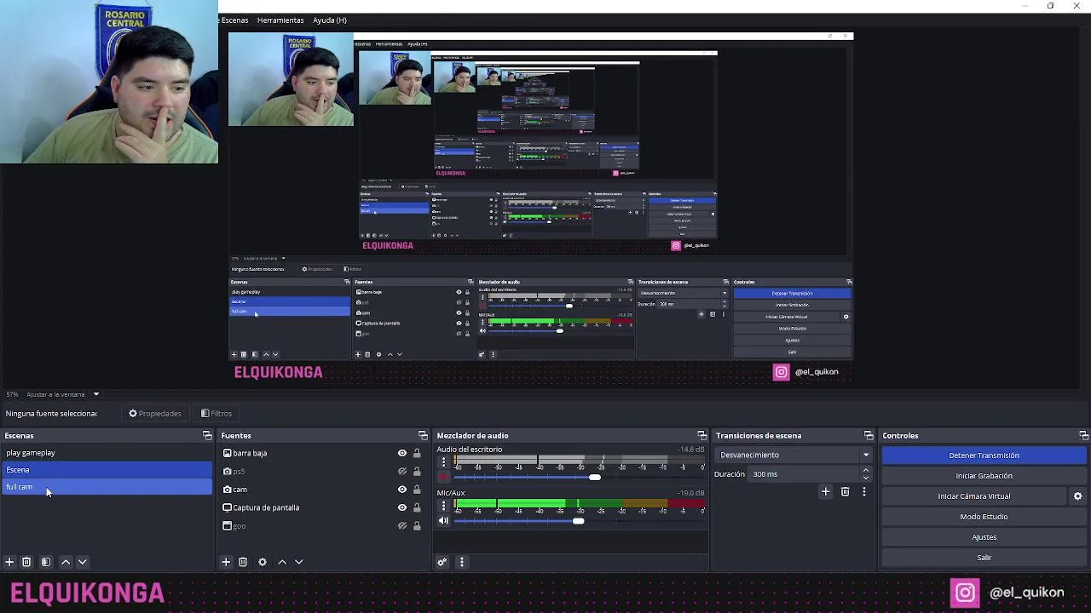Increase Duración with the up arrow

pyautogui.click(x=866, y=470)
